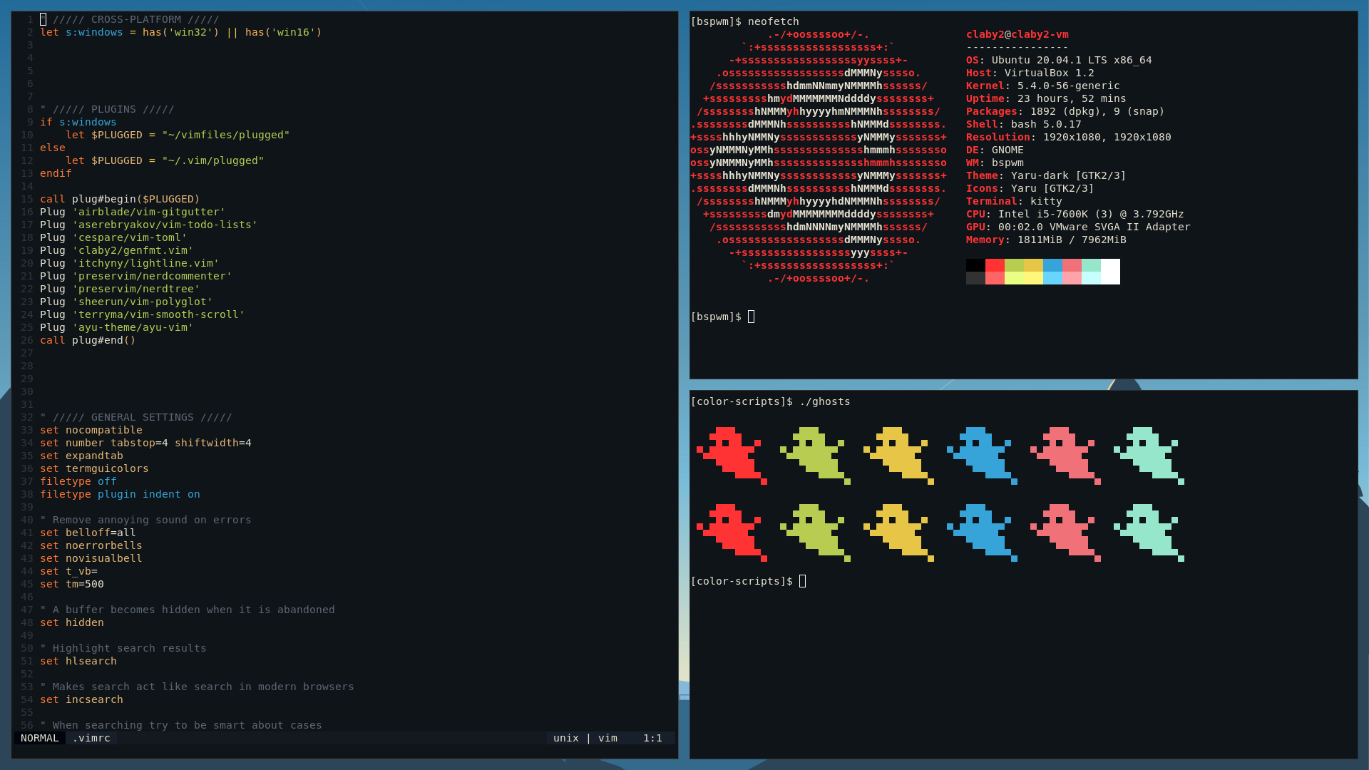The height and width of the screenshot is (770, 1369).
Task: Click the 'unix' file format in statusline
Action: (566, 738)
